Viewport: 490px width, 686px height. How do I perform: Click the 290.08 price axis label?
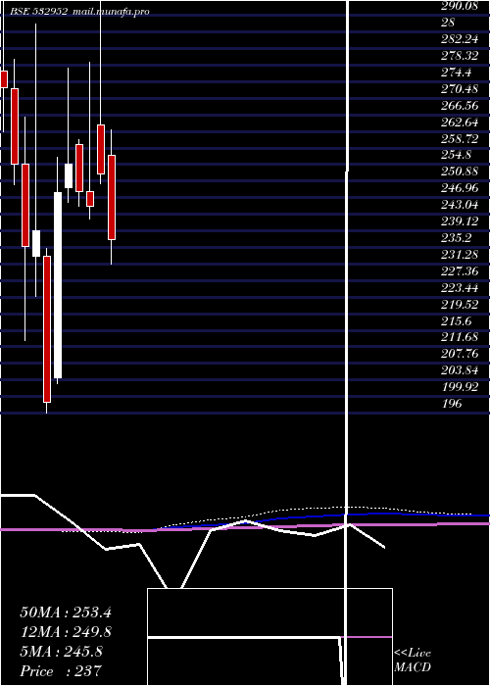pos(459,6)
